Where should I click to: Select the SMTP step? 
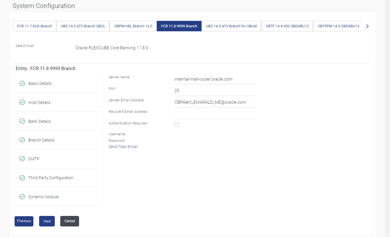[58, 159]
